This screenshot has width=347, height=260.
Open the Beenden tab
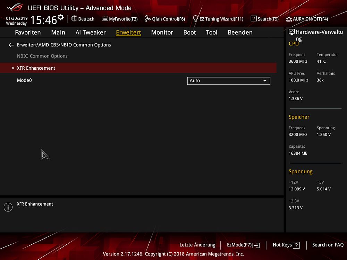240,33
